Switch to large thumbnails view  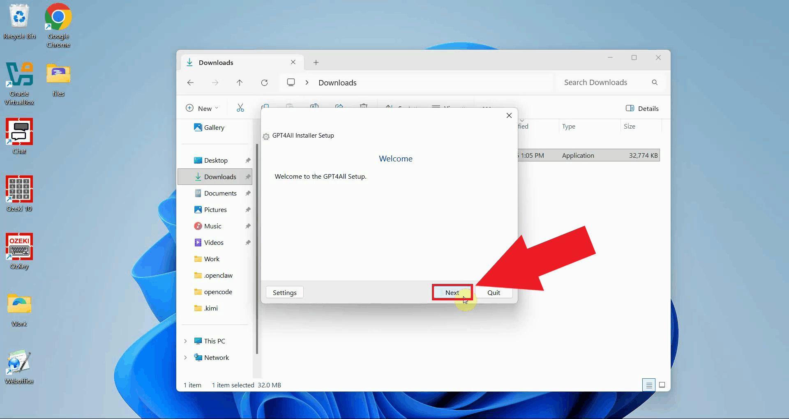click(662, 385)
